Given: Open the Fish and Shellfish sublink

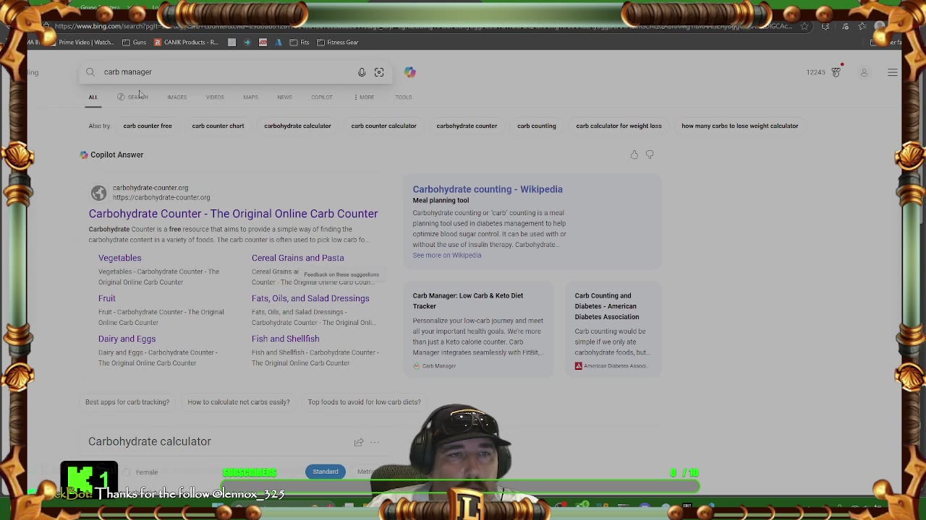Looking at the screenshot, I should click(x=286, y=339).
